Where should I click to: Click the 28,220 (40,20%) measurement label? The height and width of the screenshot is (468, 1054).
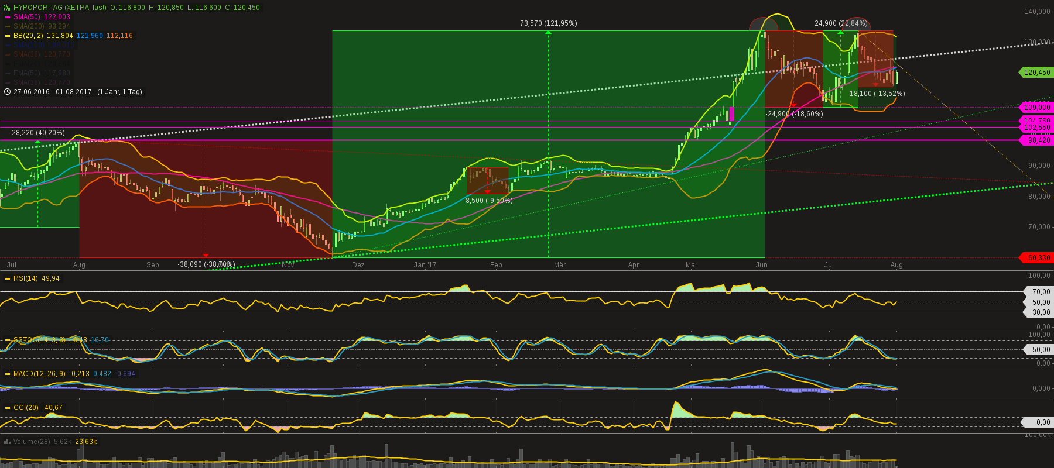tap(38, 133)
